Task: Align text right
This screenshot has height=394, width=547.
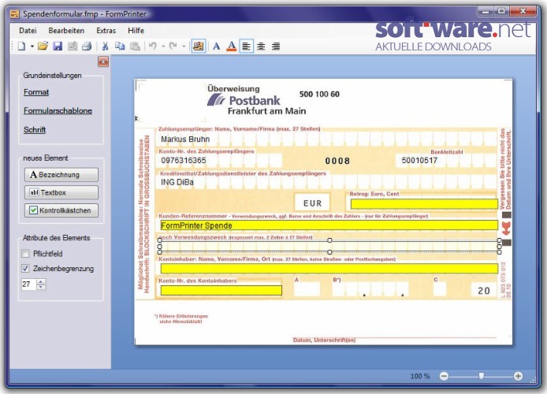Action: point(276,46)
